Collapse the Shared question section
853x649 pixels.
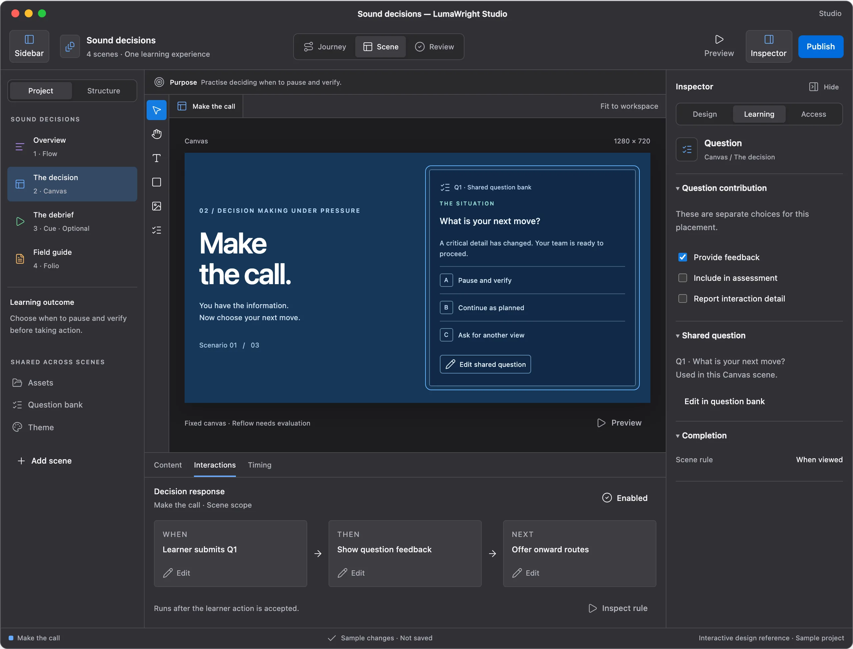tap(711, 335)
